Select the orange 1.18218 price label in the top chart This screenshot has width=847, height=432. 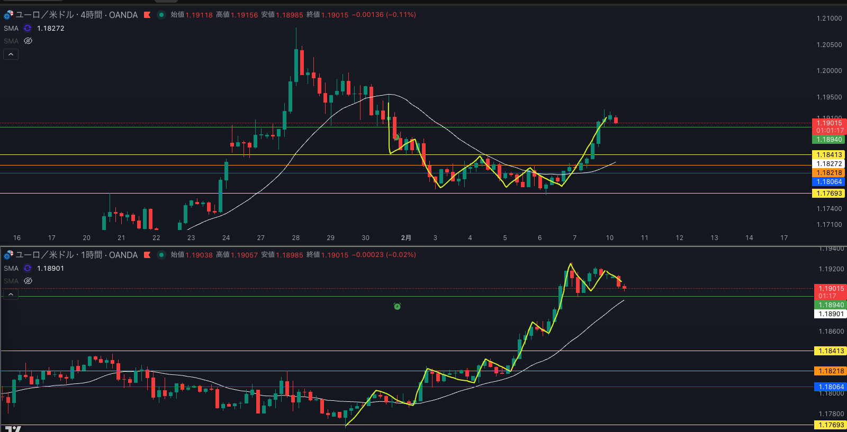point(828,173)
